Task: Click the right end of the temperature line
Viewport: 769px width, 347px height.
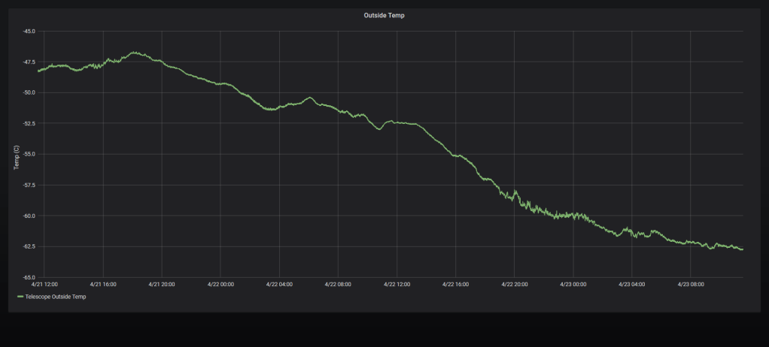Action: point(742,249)
